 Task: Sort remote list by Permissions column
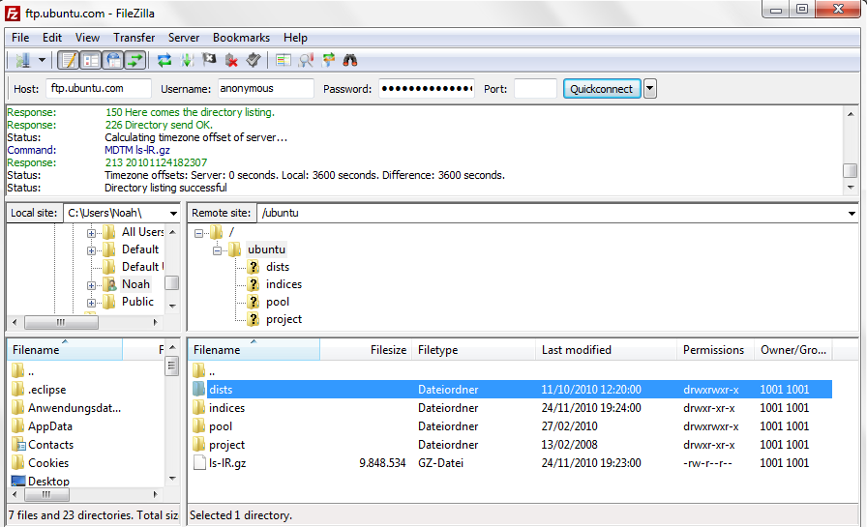coord(715,350)
